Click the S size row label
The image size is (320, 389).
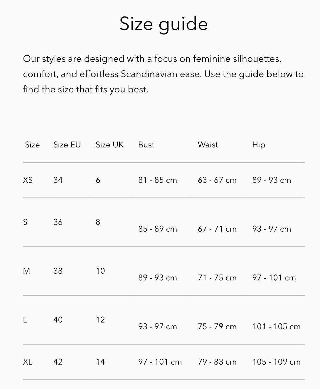(x=25, y=222)
